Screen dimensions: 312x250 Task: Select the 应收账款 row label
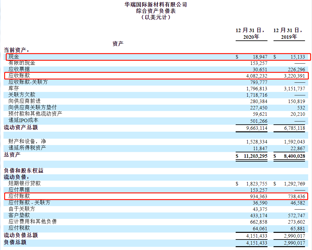click(19, 75)
